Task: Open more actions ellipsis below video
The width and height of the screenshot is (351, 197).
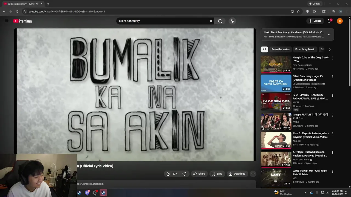Action: click(253, 174)
